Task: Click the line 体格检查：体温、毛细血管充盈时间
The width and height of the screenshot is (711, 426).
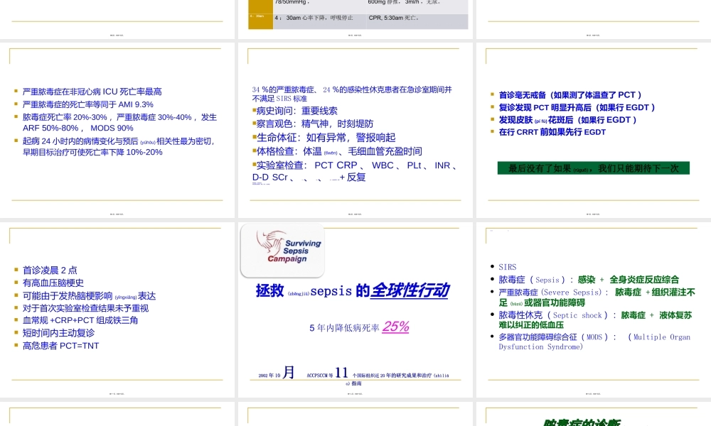Action: [x=337, y=151]
